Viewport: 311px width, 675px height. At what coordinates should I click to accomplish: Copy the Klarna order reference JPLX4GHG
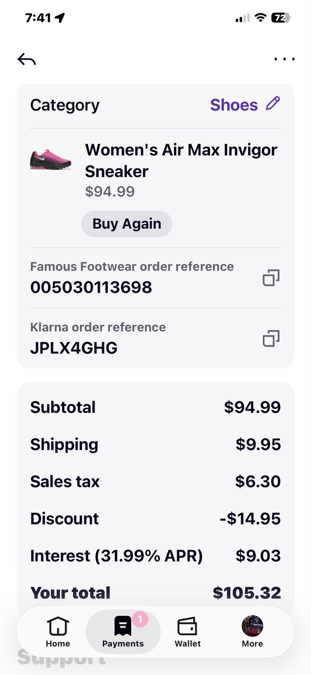point(271,338)
